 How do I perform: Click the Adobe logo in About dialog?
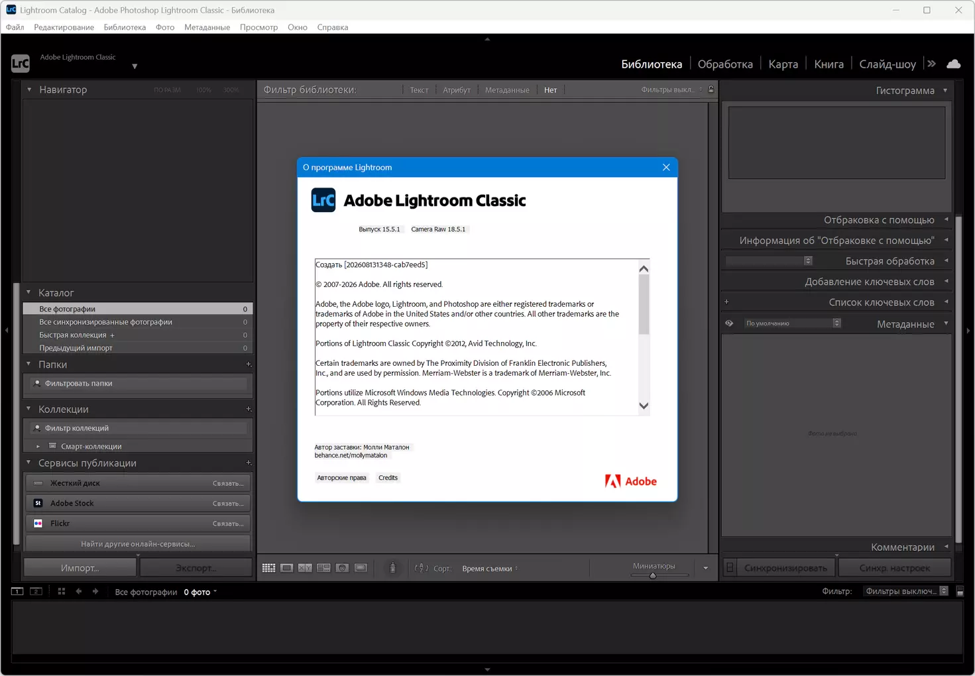point(630,481)
